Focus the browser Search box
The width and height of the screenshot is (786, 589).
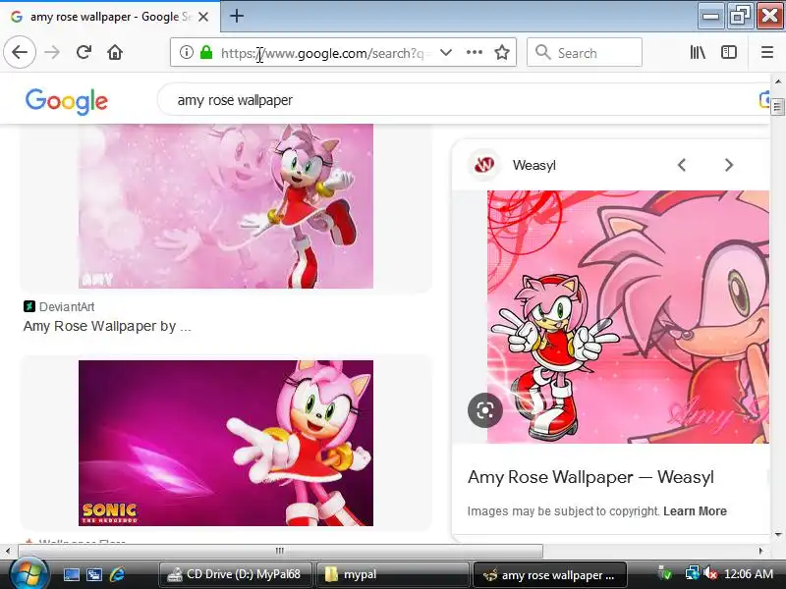tap(585, 52)
